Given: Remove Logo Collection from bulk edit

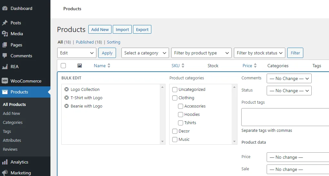Looking at the screenshot, I should (x=67, y=90).
